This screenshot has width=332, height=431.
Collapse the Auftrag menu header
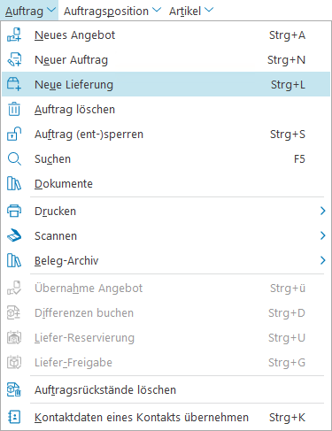(x=30, y=11)
